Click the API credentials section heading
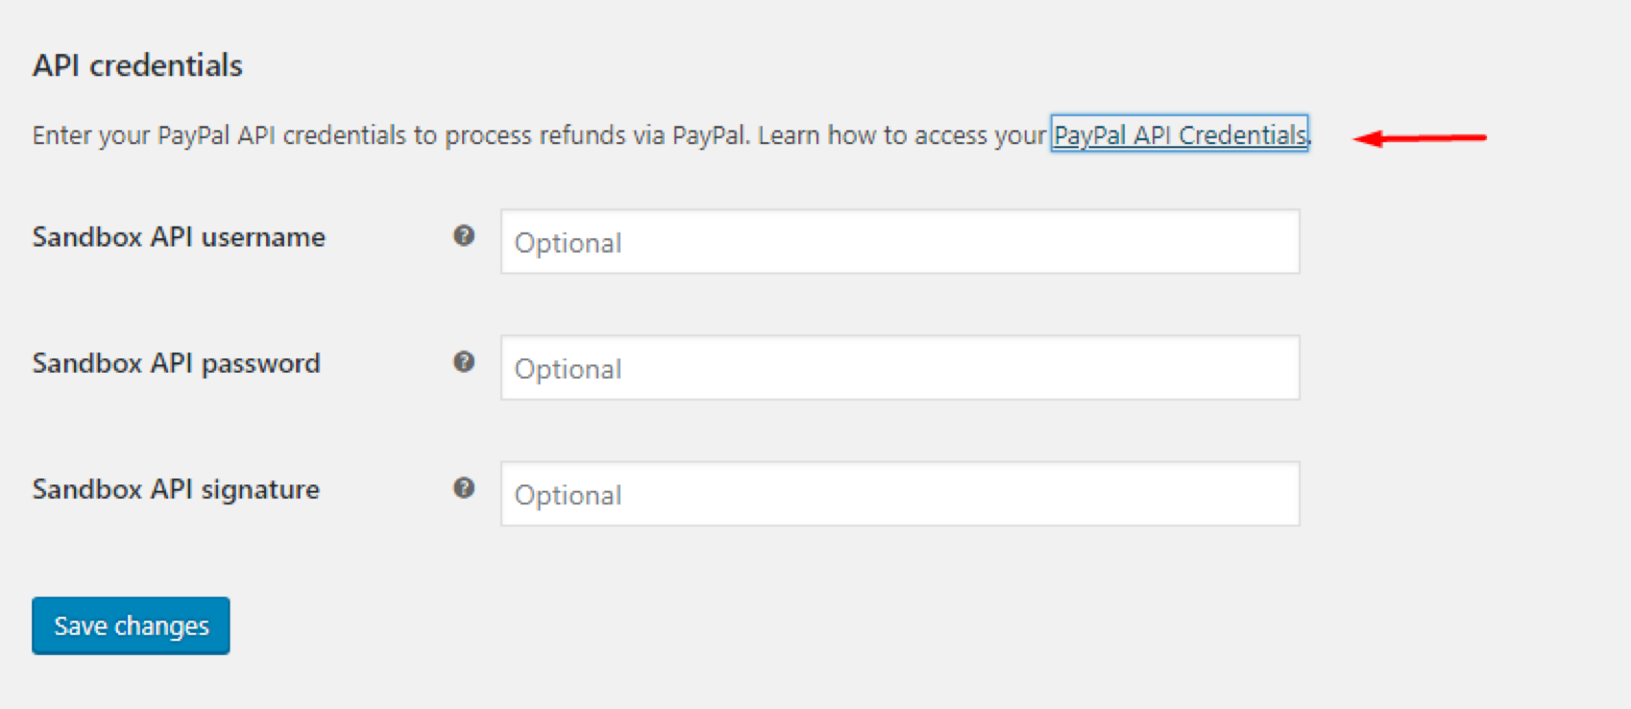Screen dimensions: 1631x709 pyautogui.click(x=137, y=65)
